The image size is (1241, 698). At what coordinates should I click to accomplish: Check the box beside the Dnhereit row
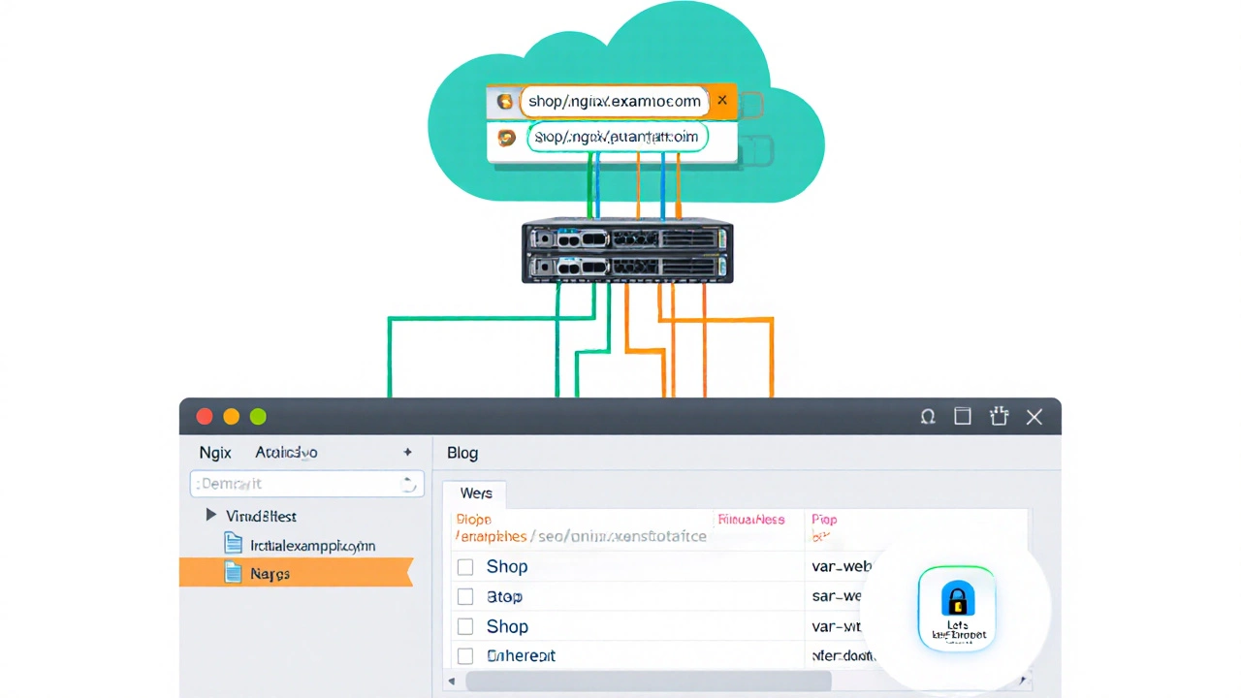click(x=465, y=656)
